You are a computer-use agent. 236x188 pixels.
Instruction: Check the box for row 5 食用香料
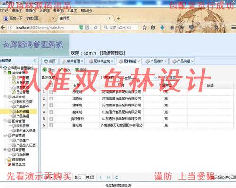pyautogui.click(x=51, y=119)
